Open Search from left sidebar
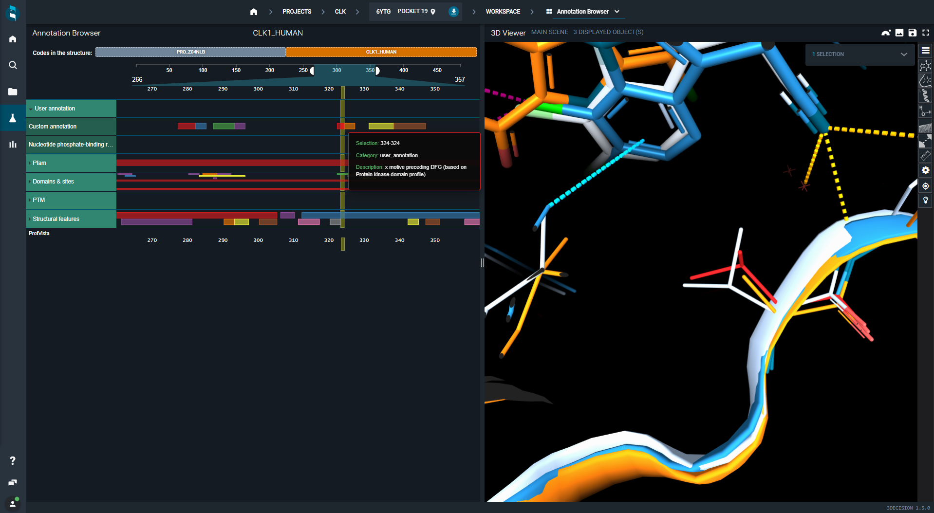This screenshot has height=513, width=934. click(13, 65)
